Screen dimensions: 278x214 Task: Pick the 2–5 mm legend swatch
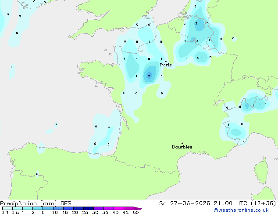pyautogui.click(x=38, y=208)
